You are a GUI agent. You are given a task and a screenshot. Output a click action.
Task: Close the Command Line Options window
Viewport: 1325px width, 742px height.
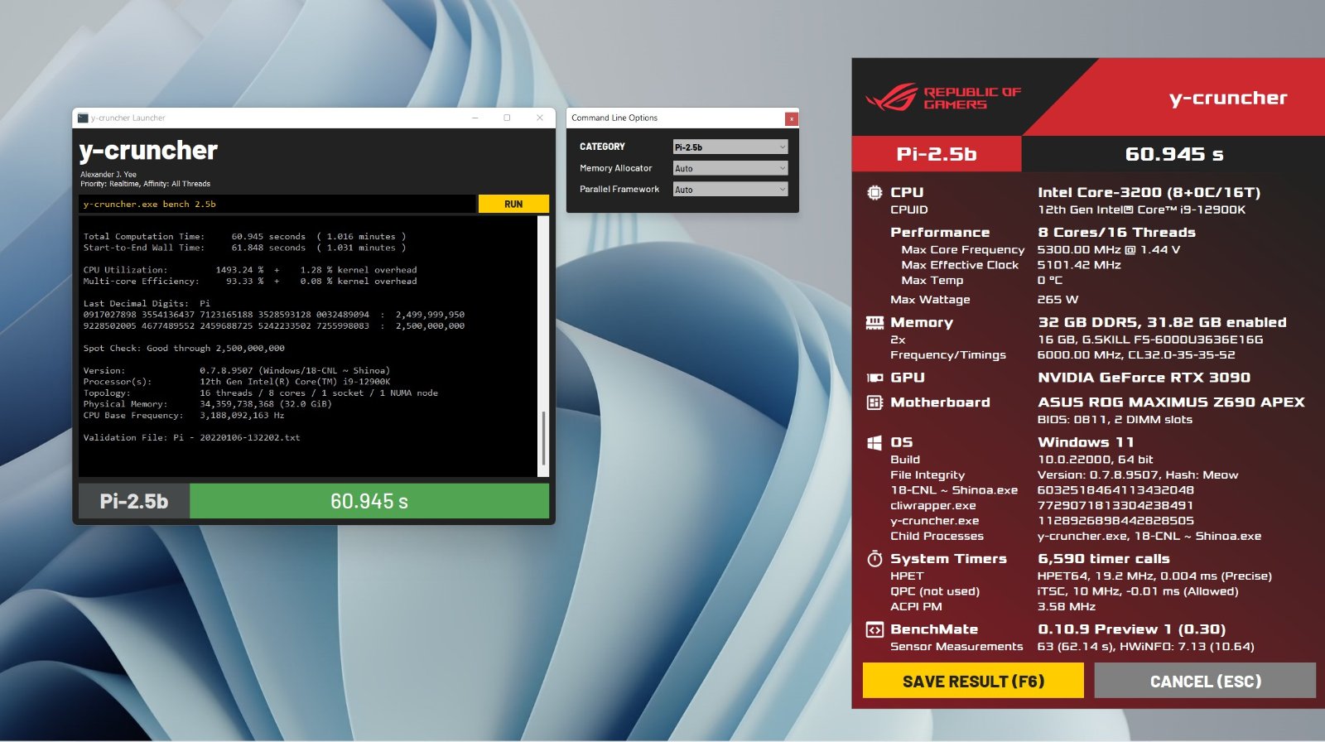[791, 118]
